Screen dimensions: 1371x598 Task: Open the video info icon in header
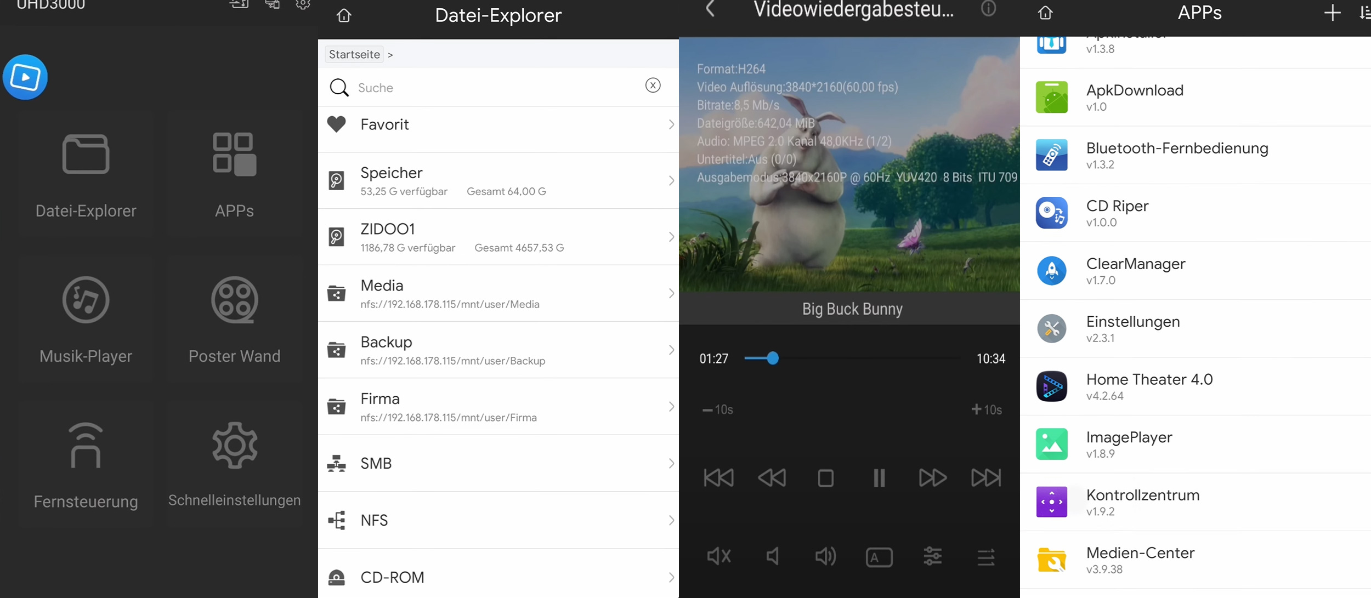[988, 8]
